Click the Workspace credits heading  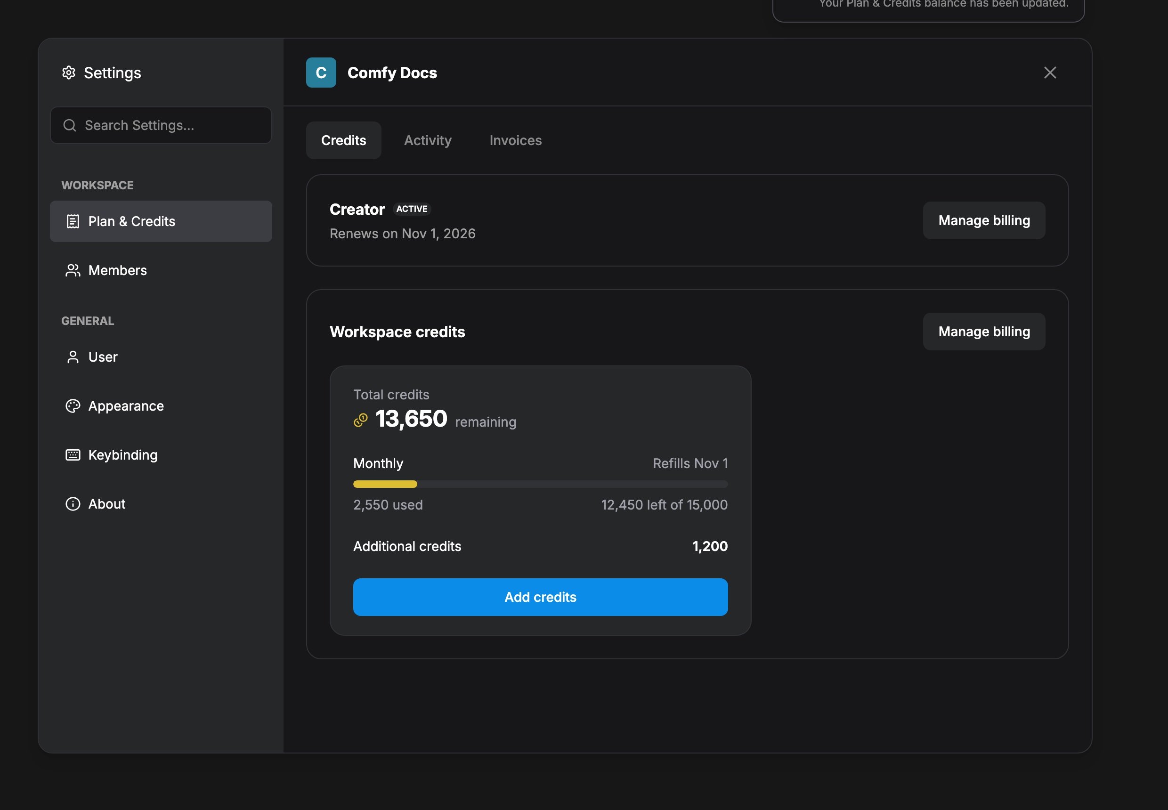pyautogui.click(x=397, y=332)
